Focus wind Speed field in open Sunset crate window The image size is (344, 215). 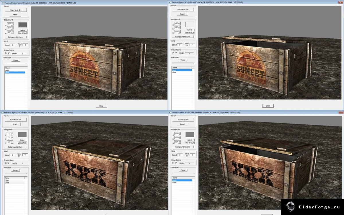(180, 45)
